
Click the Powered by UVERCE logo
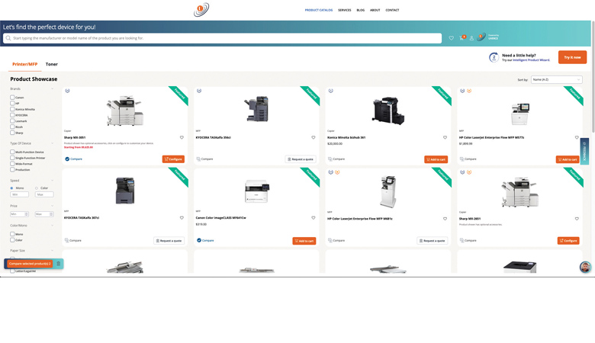488,37
